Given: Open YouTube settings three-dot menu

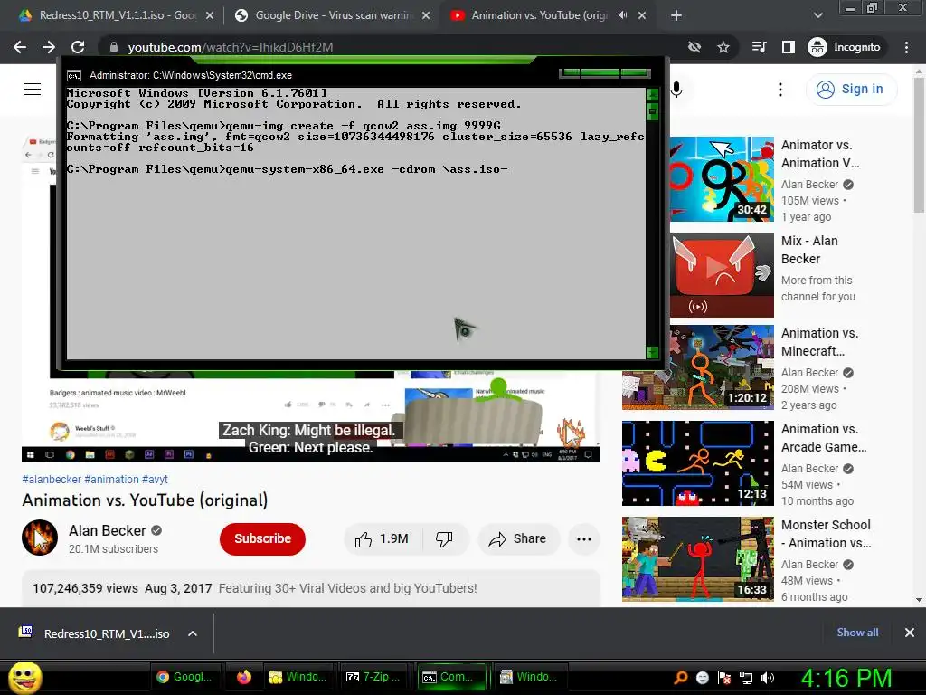Looking at the screenshot, I should [780, 90].
